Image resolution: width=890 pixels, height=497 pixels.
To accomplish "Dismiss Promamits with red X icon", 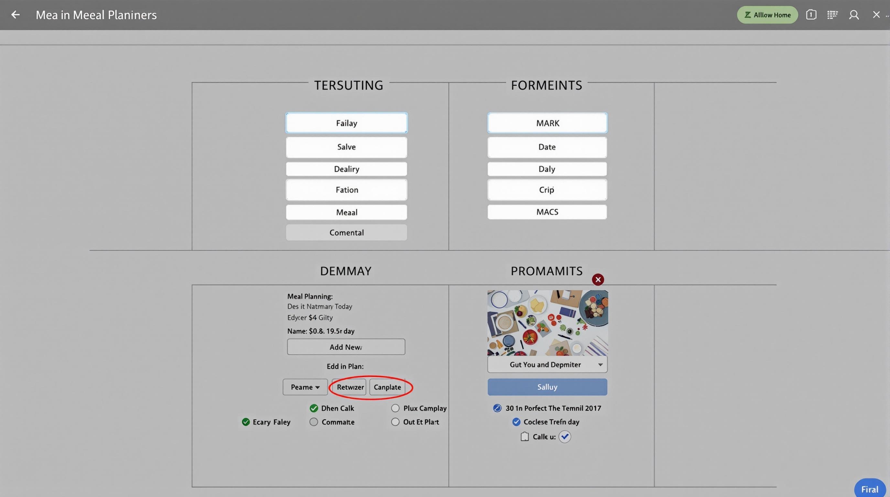I will click(x=598, y=279).
